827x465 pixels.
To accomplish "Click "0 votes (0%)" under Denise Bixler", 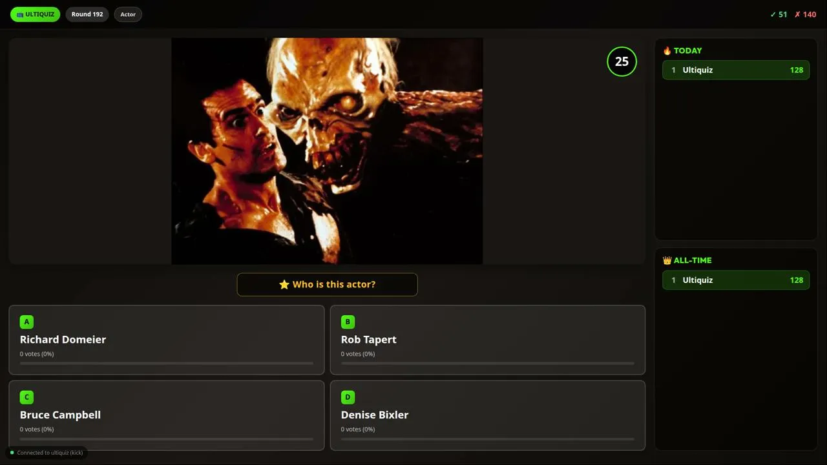I will 358,429.
